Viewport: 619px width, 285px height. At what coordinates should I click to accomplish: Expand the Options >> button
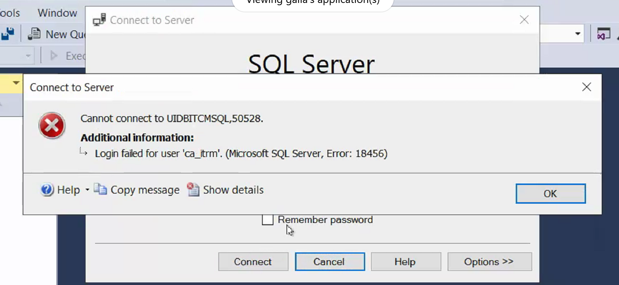[489, 261]
